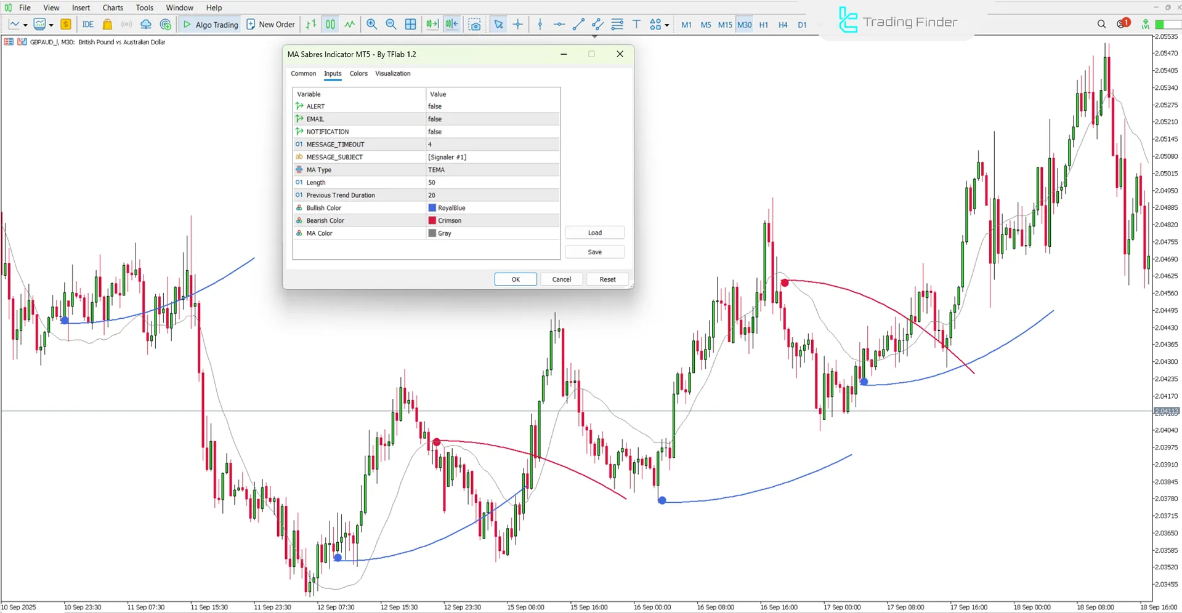Zoom in on the chart

[371, 24]
